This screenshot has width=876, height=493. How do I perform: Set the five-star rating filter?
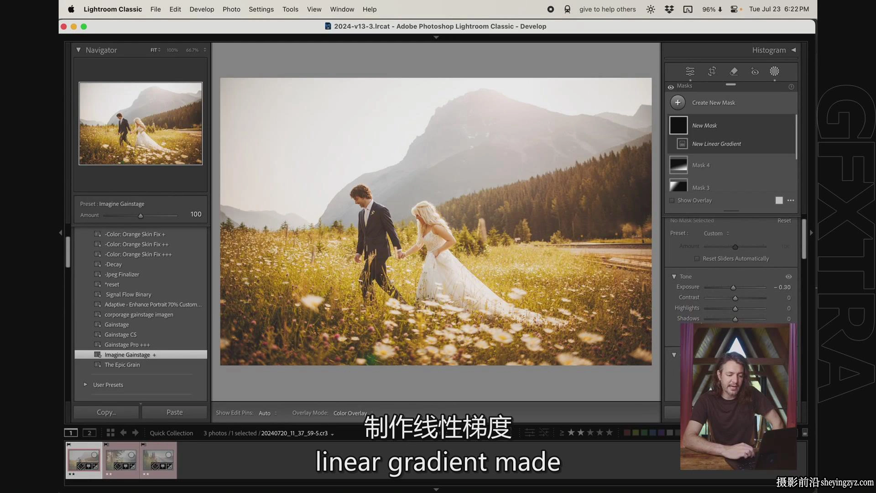(x=609, y=433)
